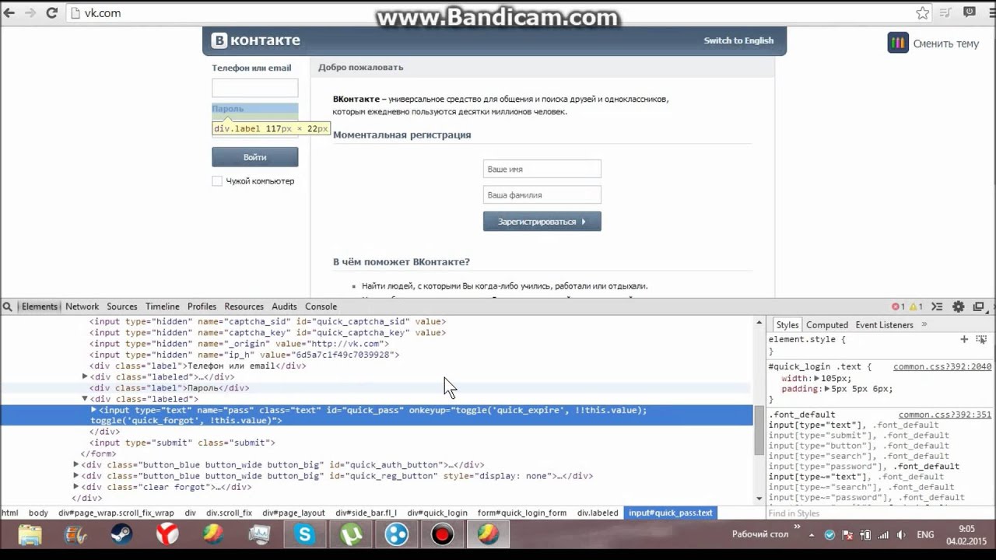The image size is (996, 560).
Task: Click the yellow warning count icon
Action: coord(913,306)
